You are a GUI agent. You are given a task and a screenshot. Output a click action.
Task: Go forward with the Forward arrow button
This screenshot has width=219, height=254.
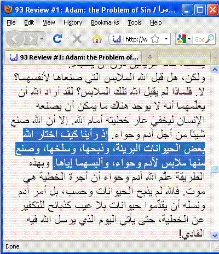(x=31, y=39)
